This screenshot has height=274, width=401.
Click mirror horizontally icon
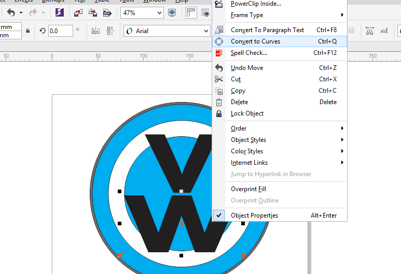(95, 31)
